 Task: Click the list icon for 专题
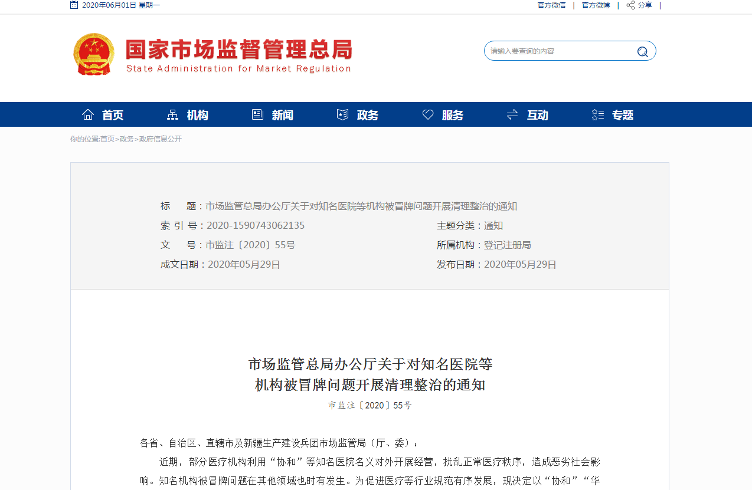(598, 115)
